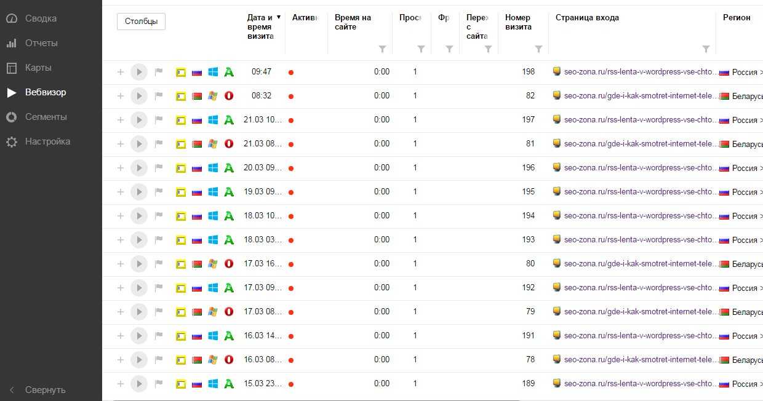Viewport: 763px width, 401px height.
Task: Flag the visit numbered 197
Action: [159, 120]
